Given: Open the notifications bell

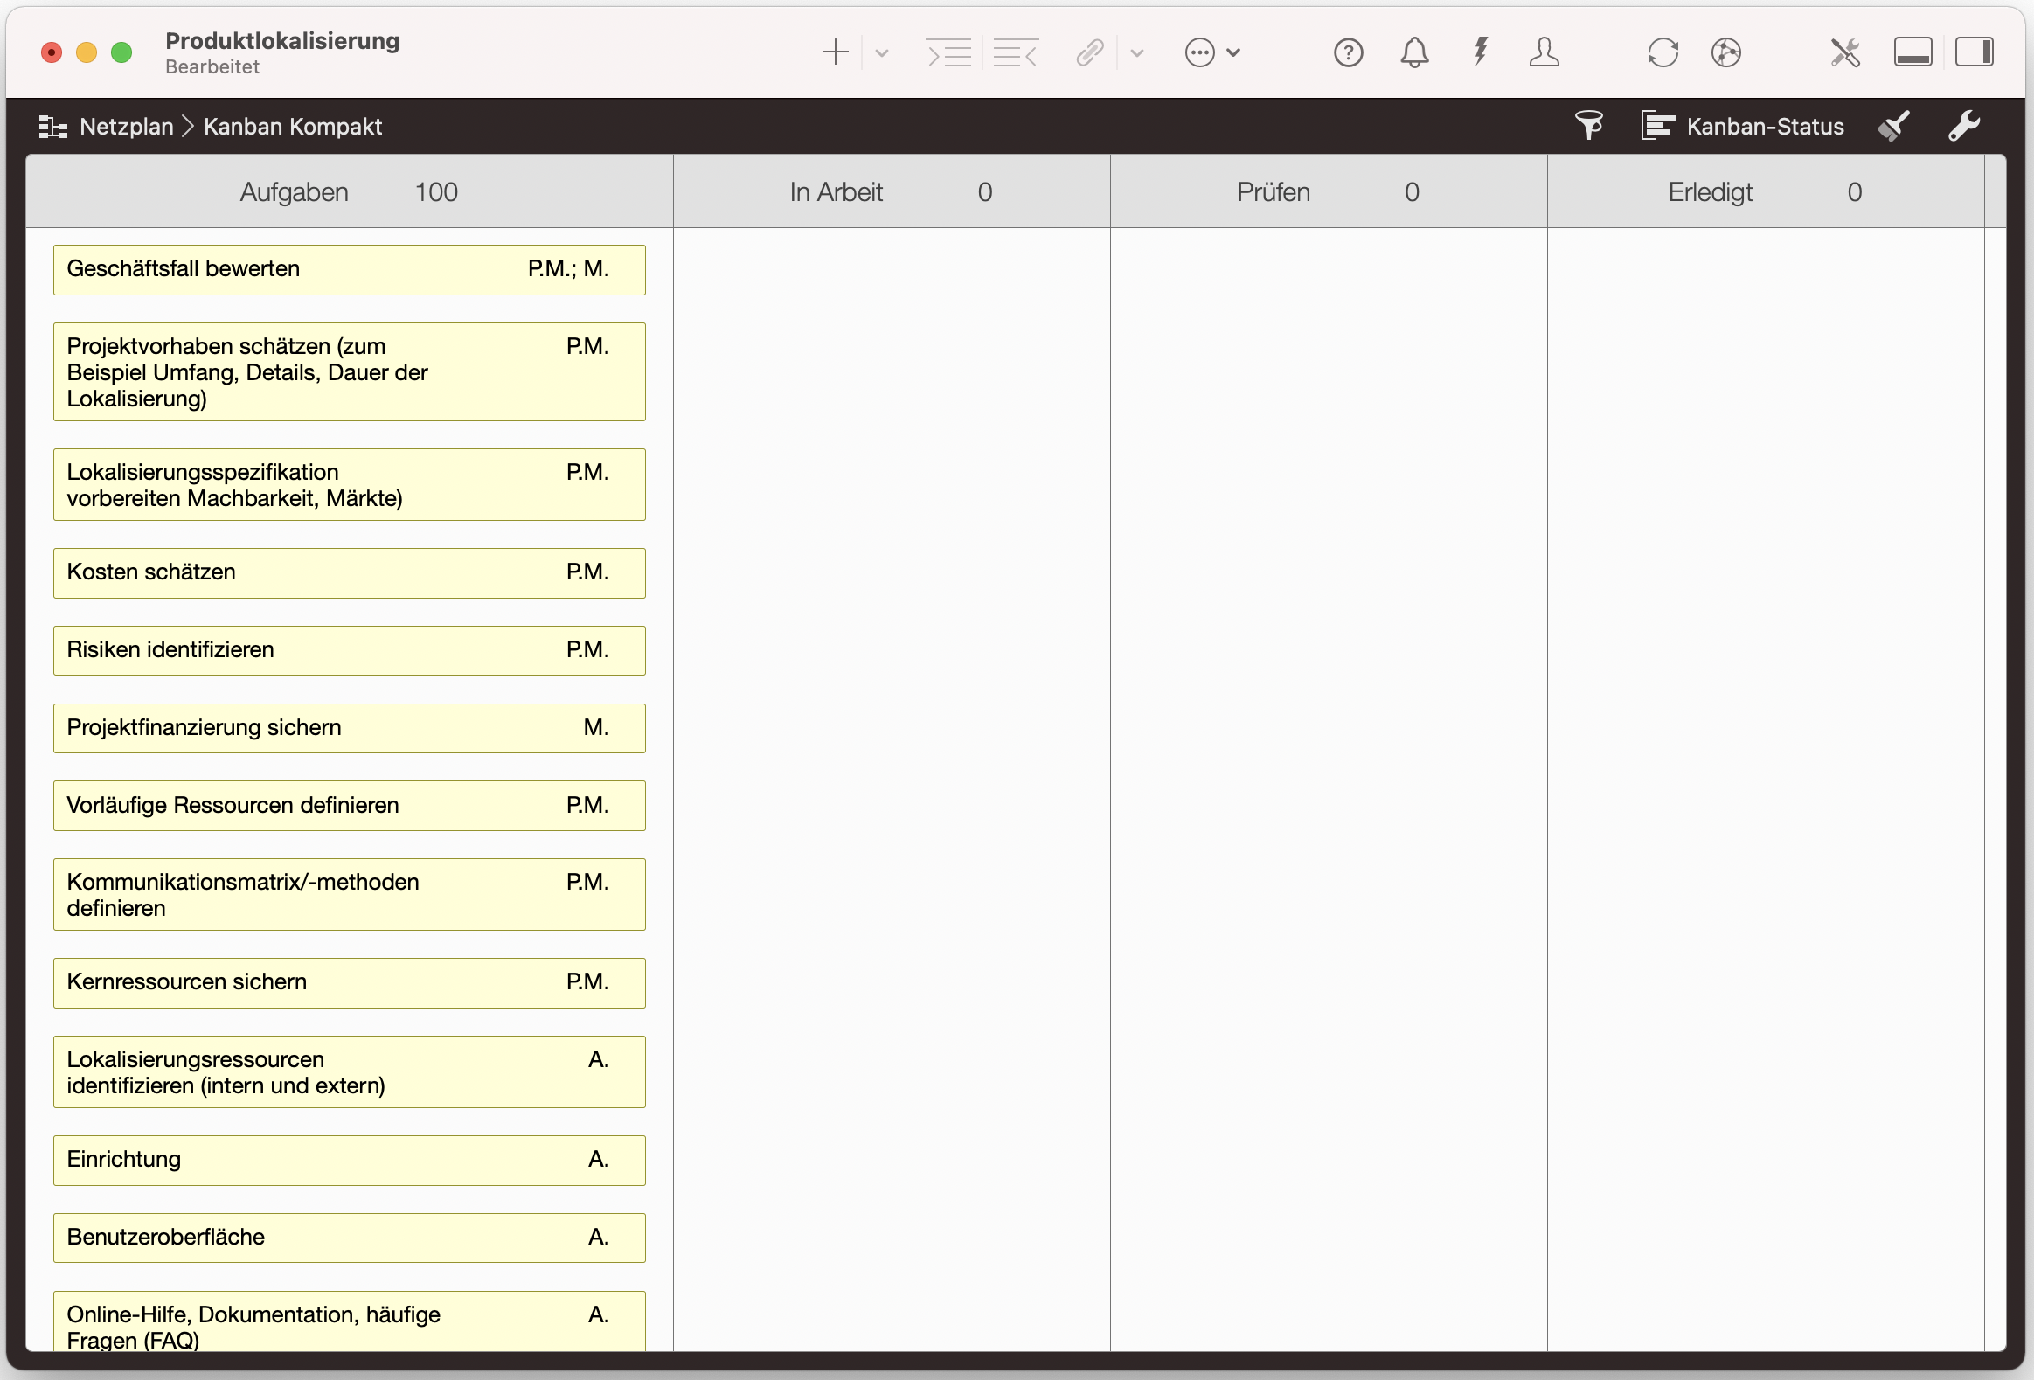Looking at the screenshot, I should 1414,52.
